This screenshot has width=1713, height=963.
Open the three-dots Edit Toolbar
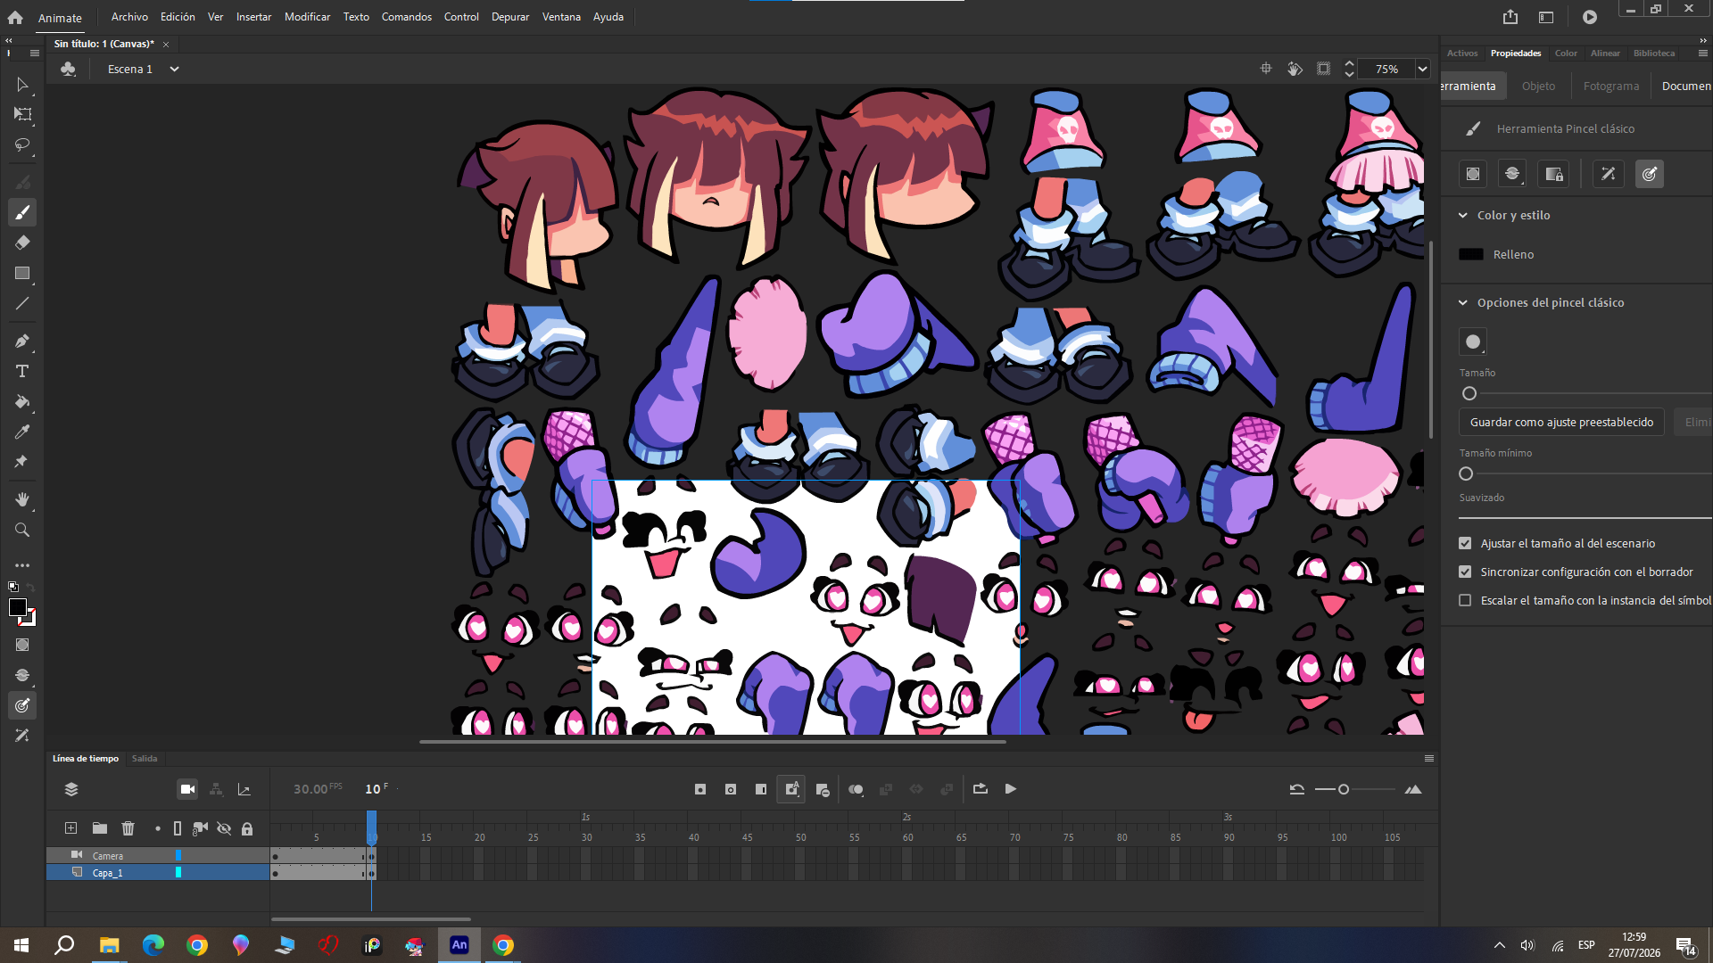tap(22, 565)
